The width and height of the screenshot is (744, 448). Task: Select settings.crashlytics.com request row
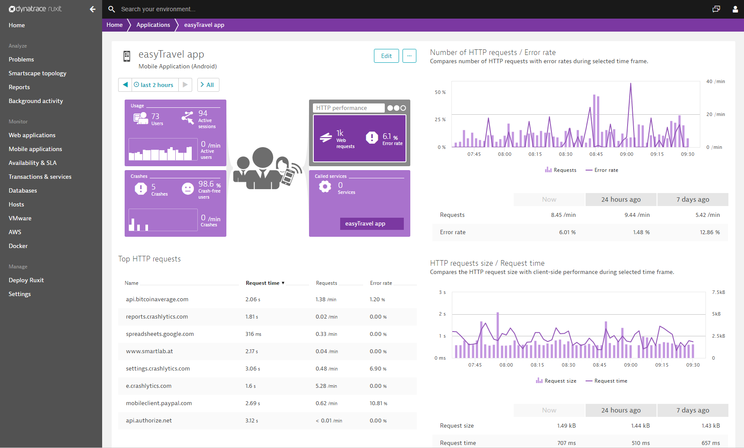tap(267, 369)
